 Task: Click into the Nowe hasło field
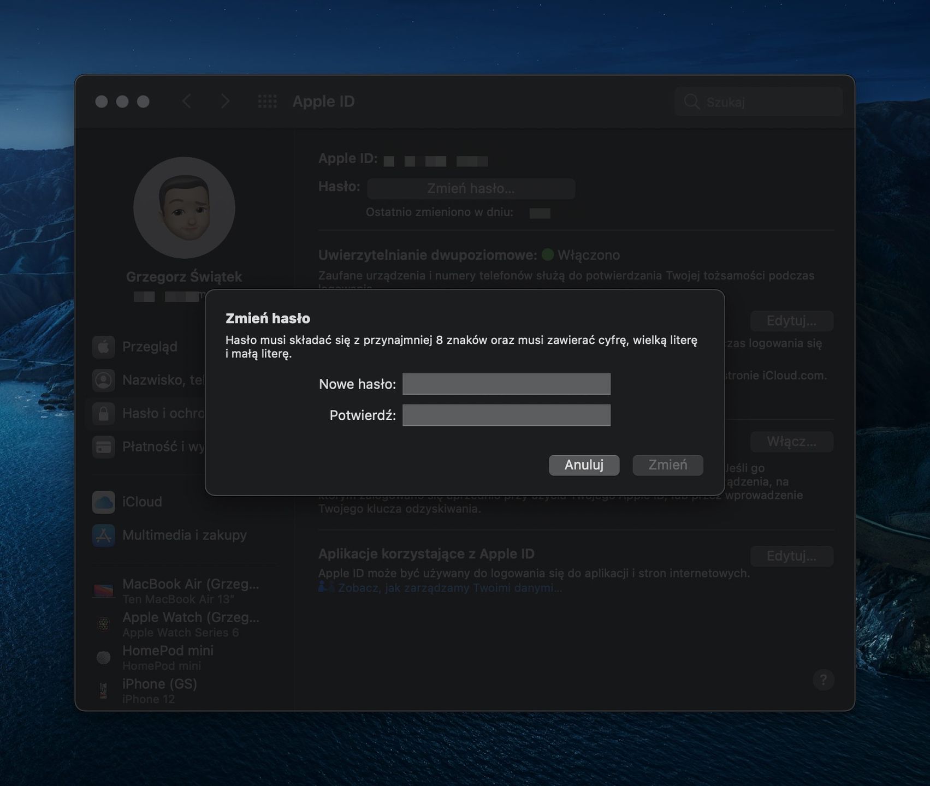(506, 384)
